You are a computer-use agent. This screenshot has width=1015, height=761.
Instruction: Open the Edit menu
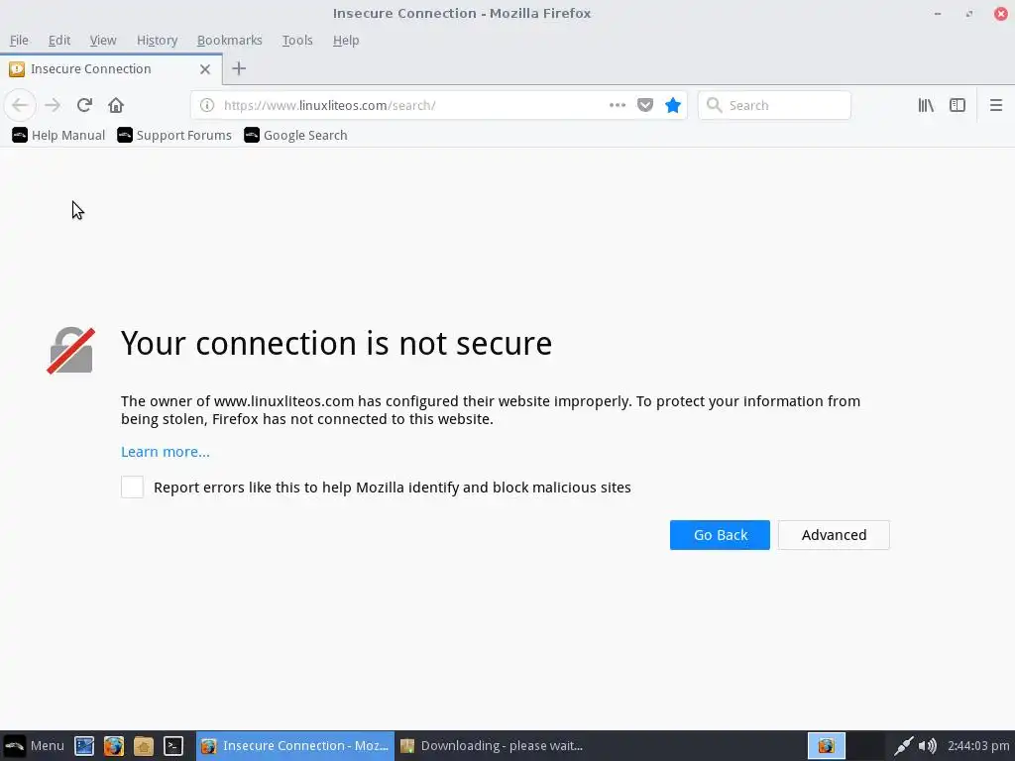pyautogui.click(x=58, y=40)
